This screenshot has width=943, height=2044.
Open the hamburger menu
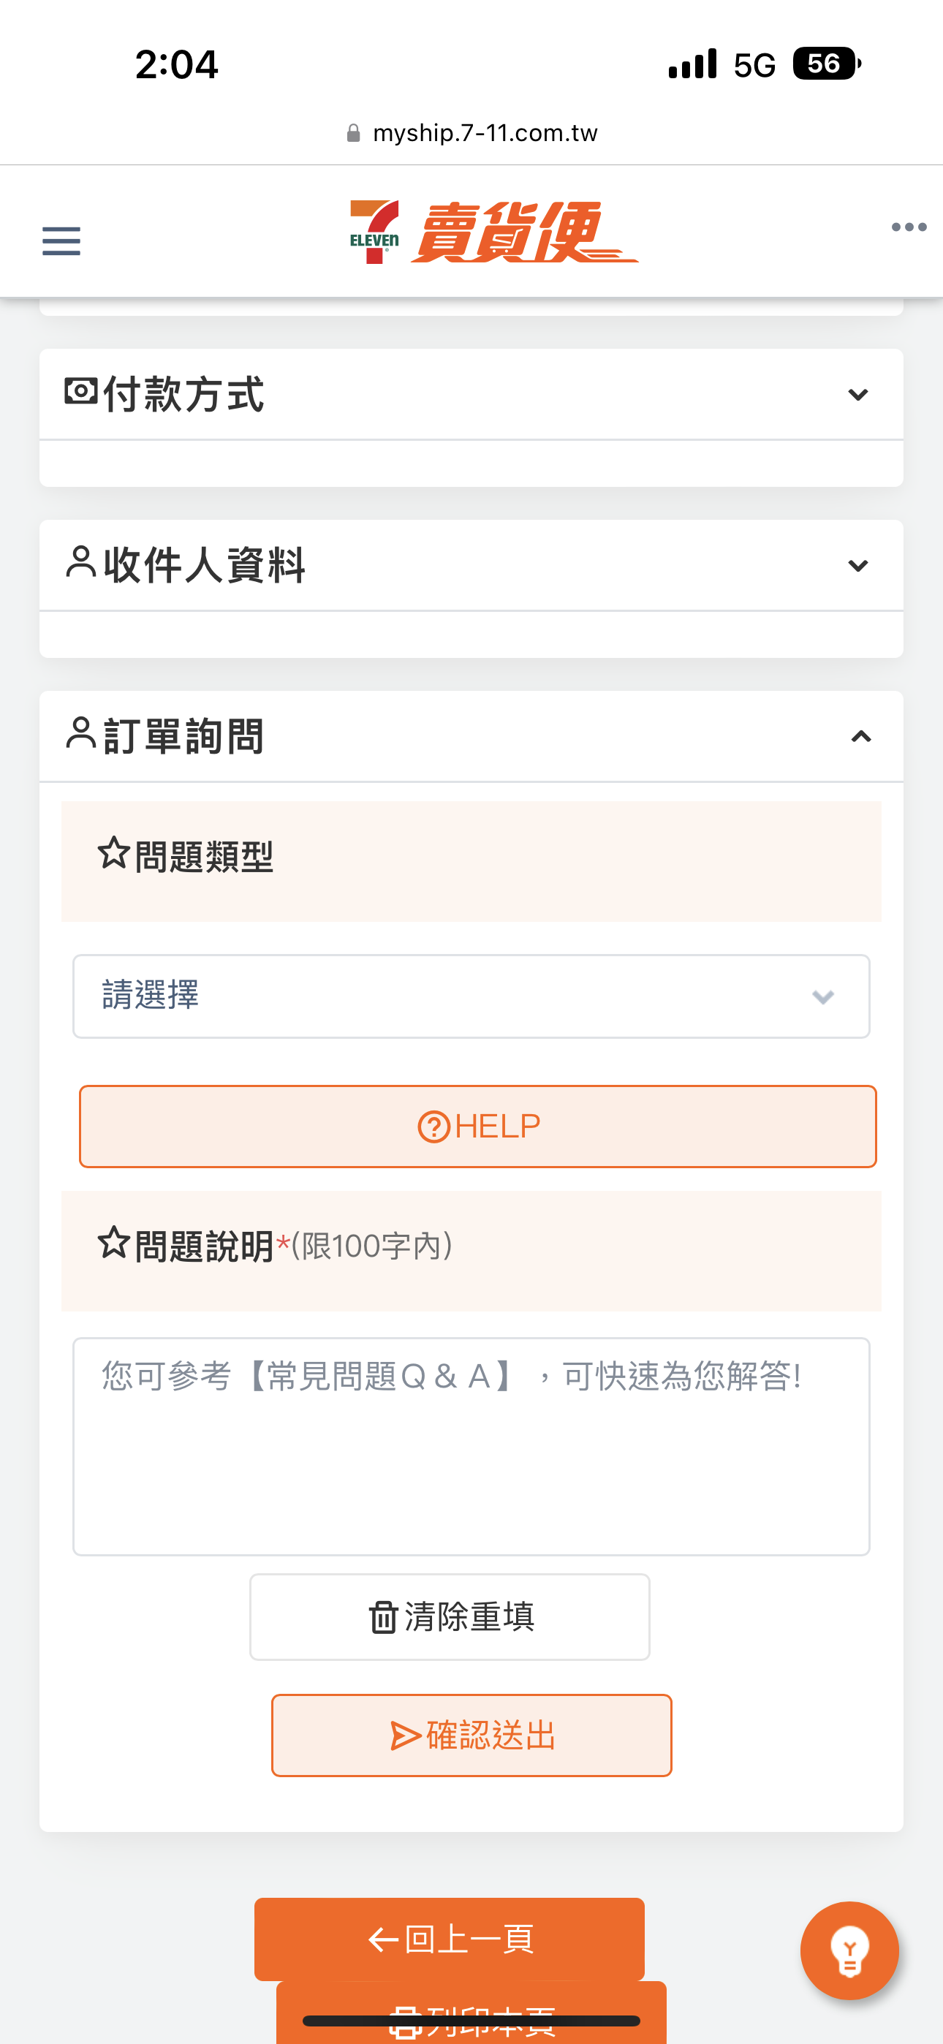tap(61, 241)
